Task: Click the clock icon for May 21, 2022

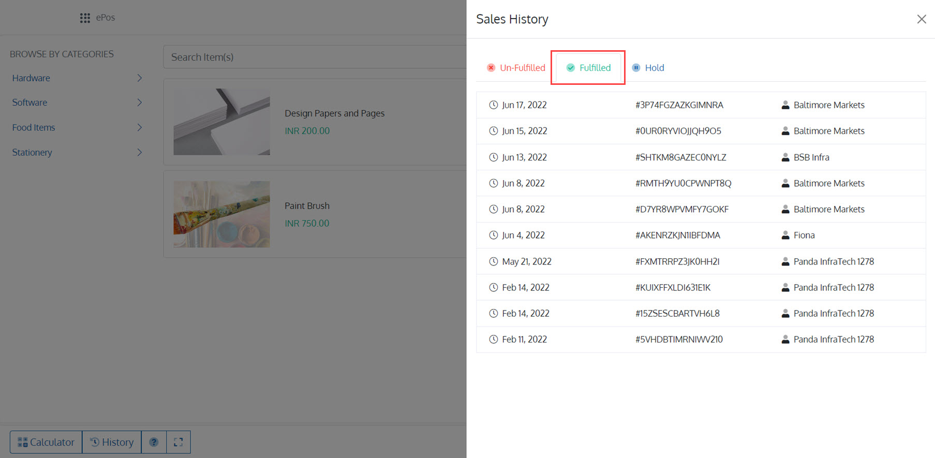Action: click(x=494, y=261)
